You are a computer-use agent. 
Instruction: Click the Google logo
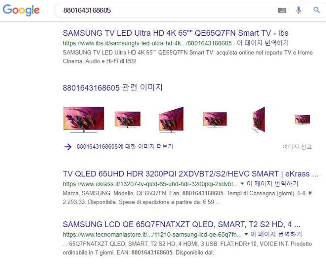click(x=21, y=10)
